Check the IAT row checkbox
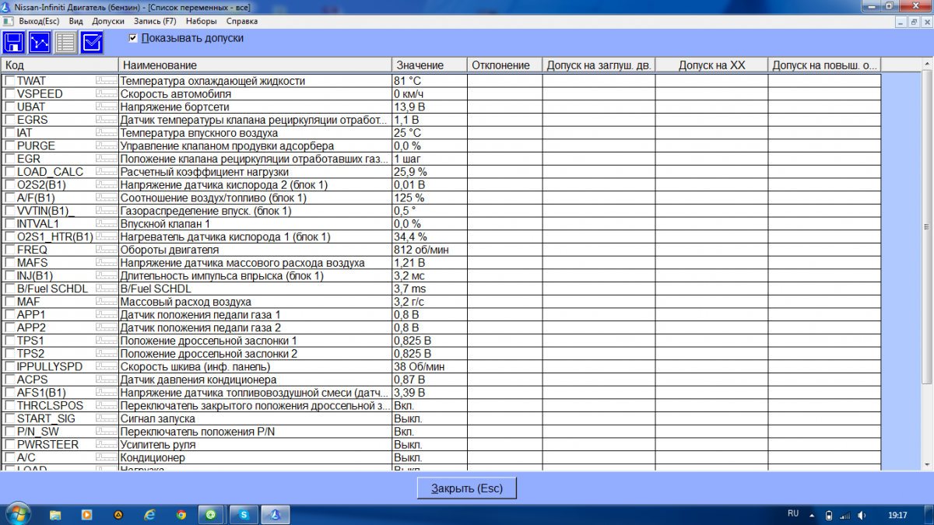Image resolution: width=934 pixels, height=525 pixels. [x=9, y=133]
